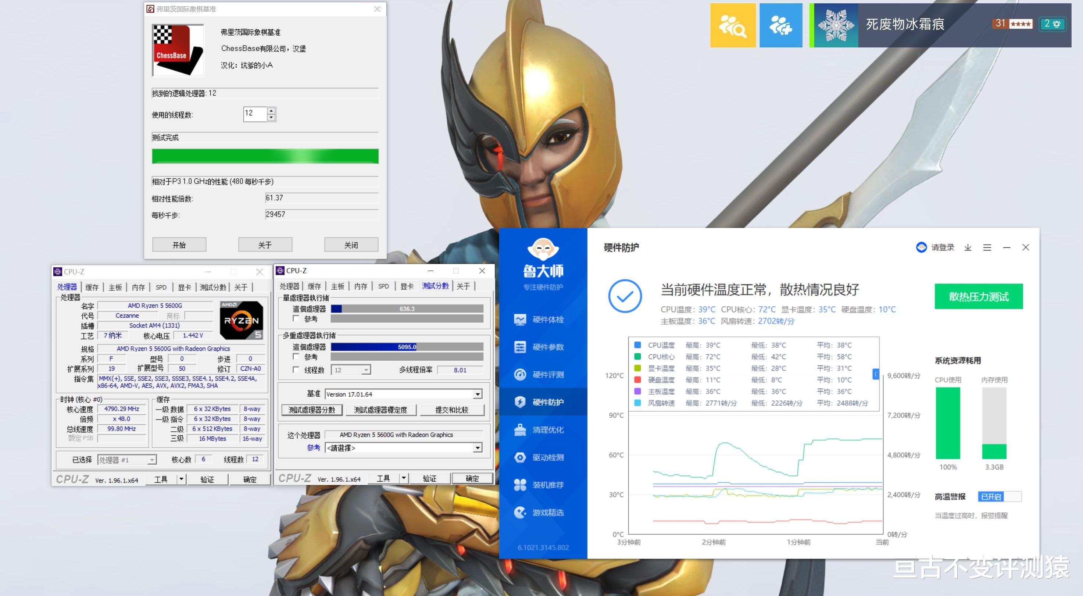This screenshot has height=596, width=1083.
Task: Toggle 风扇转速 legend color box
Action: (638, 403)
